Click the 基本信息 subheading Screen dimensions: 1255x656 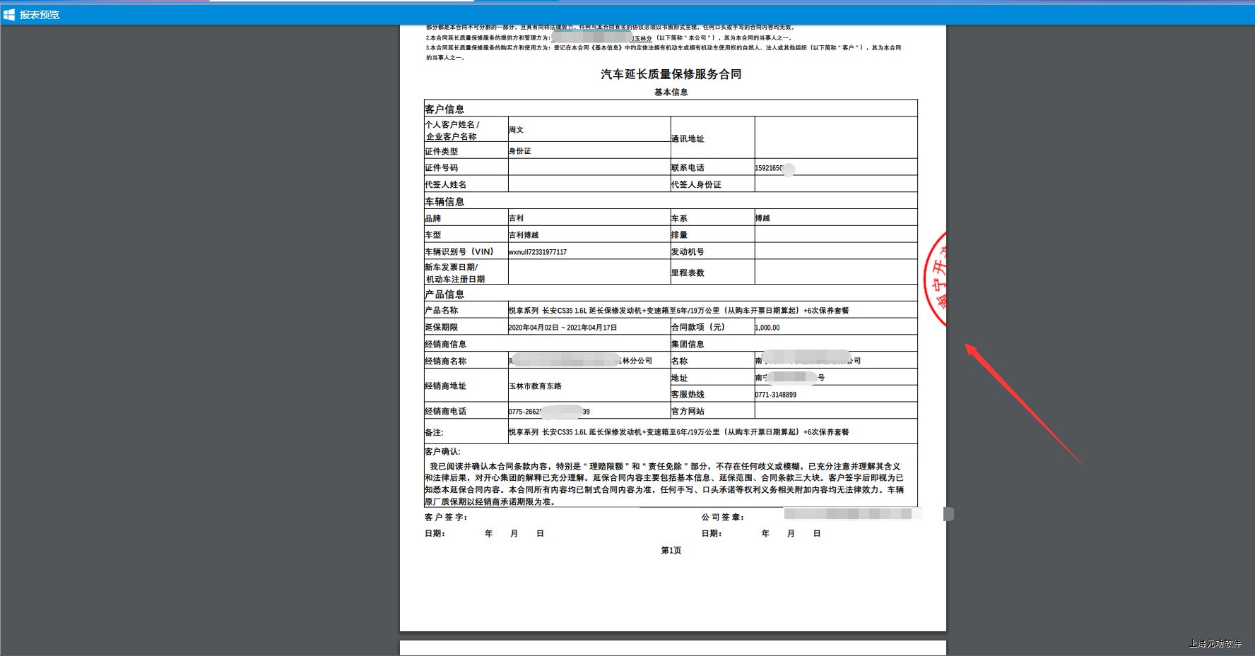tap(671, 93)
